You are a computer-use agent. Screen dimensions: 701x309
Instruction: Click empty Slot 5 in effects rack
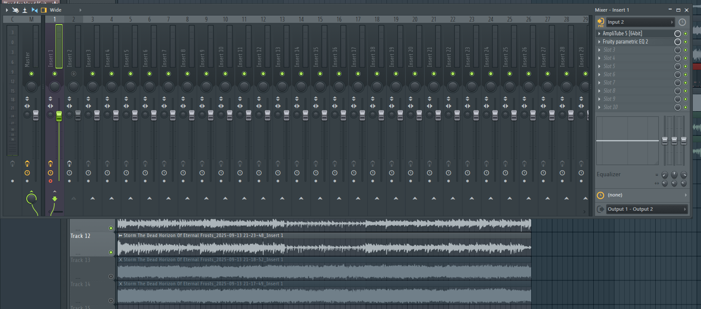coord(609,66)
